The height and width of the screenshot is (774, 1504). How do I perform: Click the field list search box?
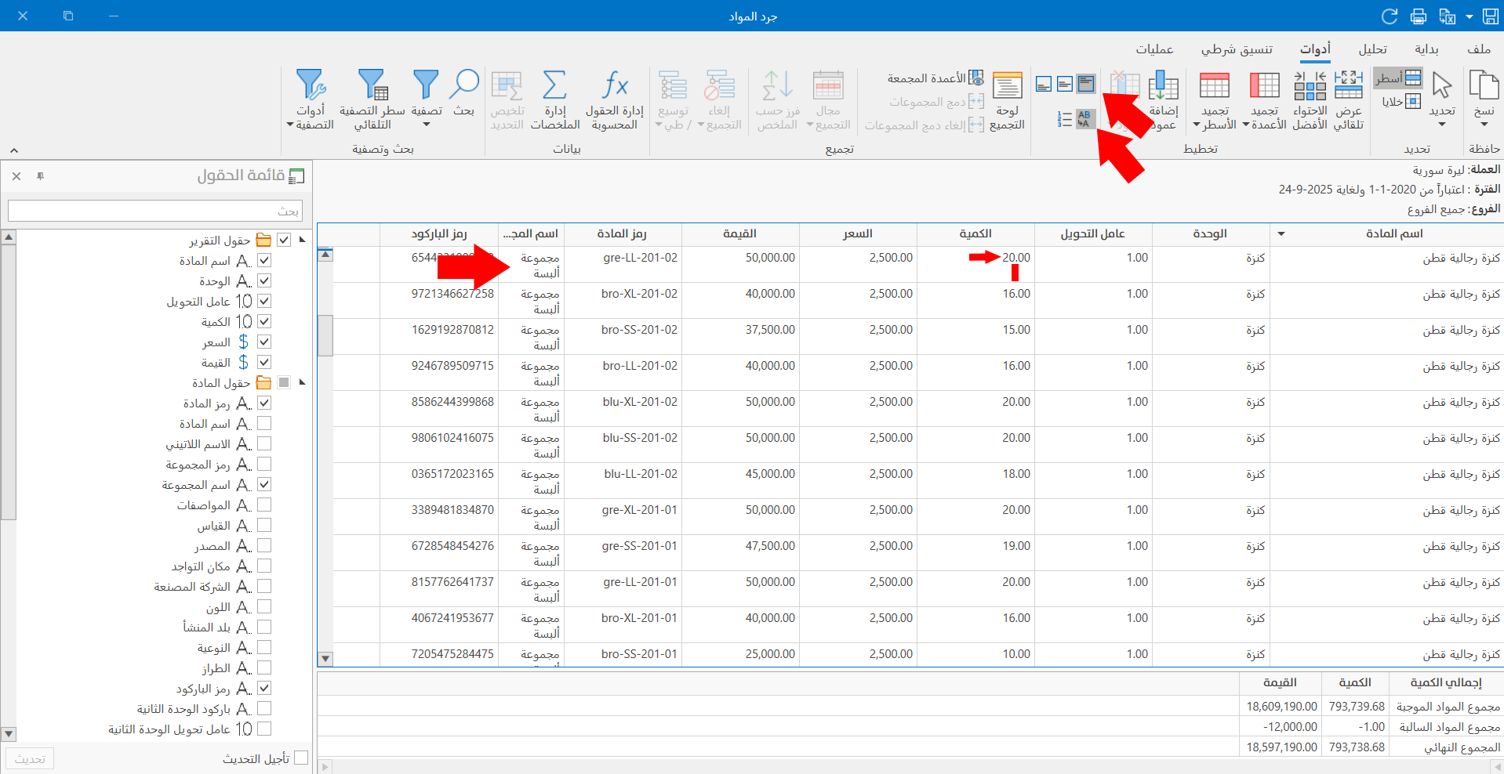pyautogui.click(x=154, y=211)
